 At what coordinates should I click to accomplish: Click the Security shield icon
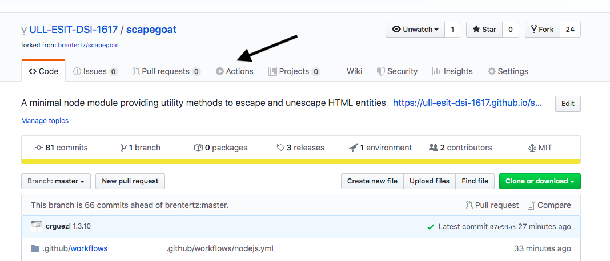click(380, 71)
